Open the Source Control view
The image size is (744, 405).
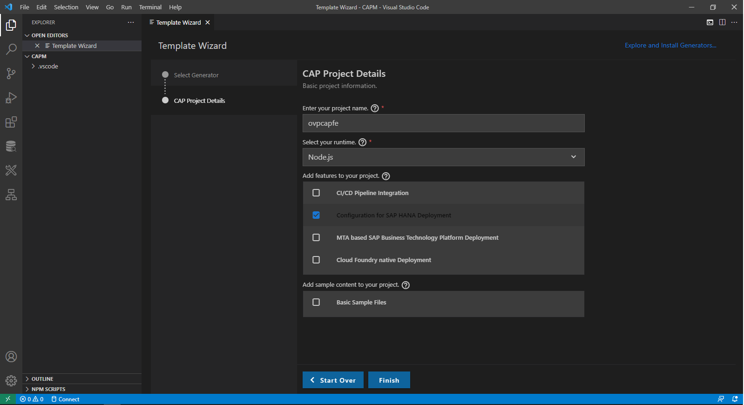click(11, 74)
